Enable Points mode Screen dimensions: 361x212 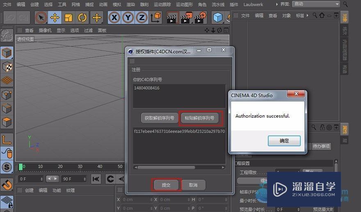(x=7, y=95)
